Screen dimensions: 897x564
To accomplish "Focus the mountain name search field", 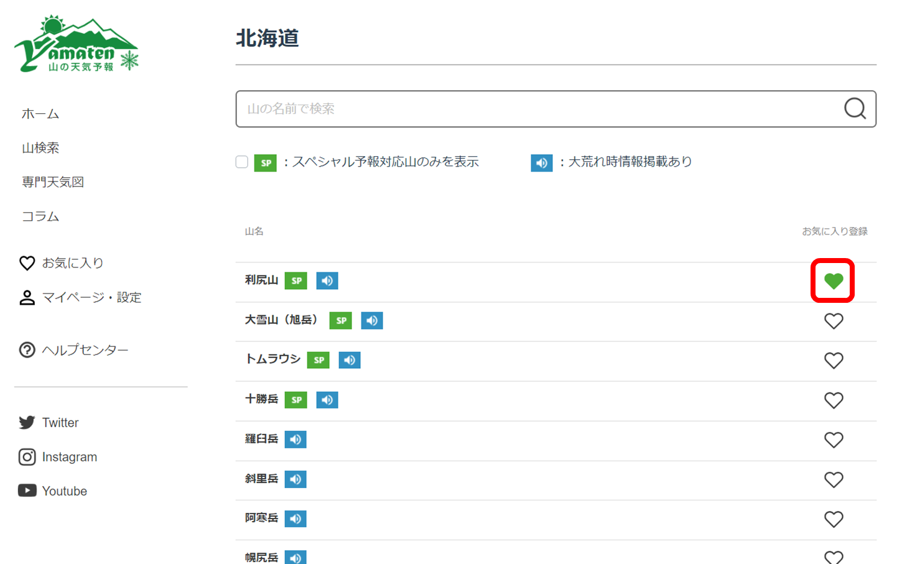I will tap(535, 109).
